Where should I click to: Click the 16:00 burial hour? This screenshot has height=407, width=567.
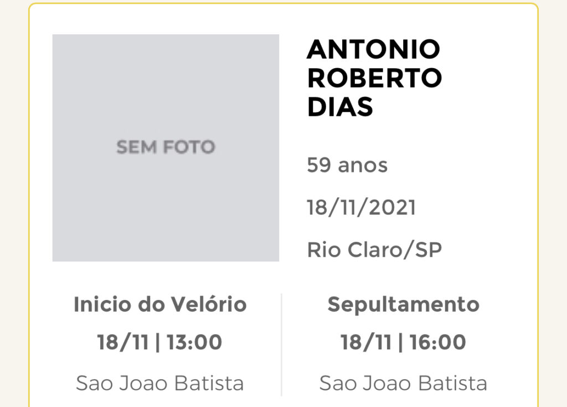[438, 342]
